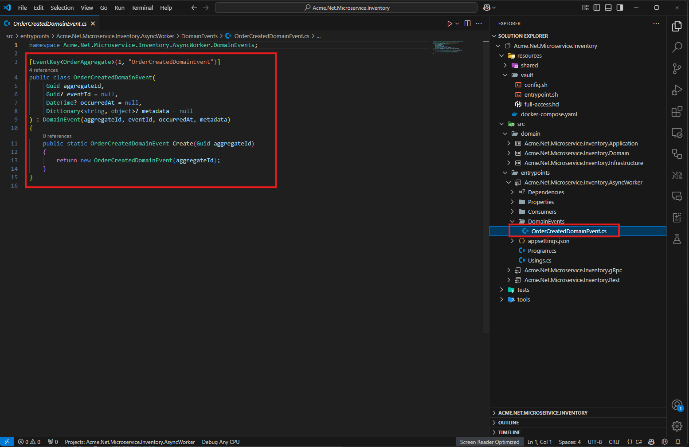Click the Debug Any CPU status item
The height and width of the screenshot is (447, 689).
click(221, 442)
